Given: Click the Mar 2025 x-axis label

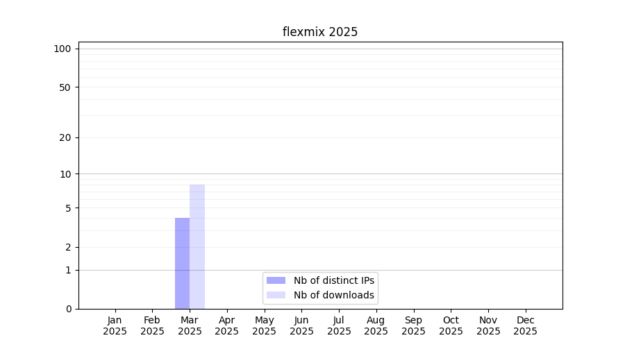Looking at the screenshot, I should (190, 325).
